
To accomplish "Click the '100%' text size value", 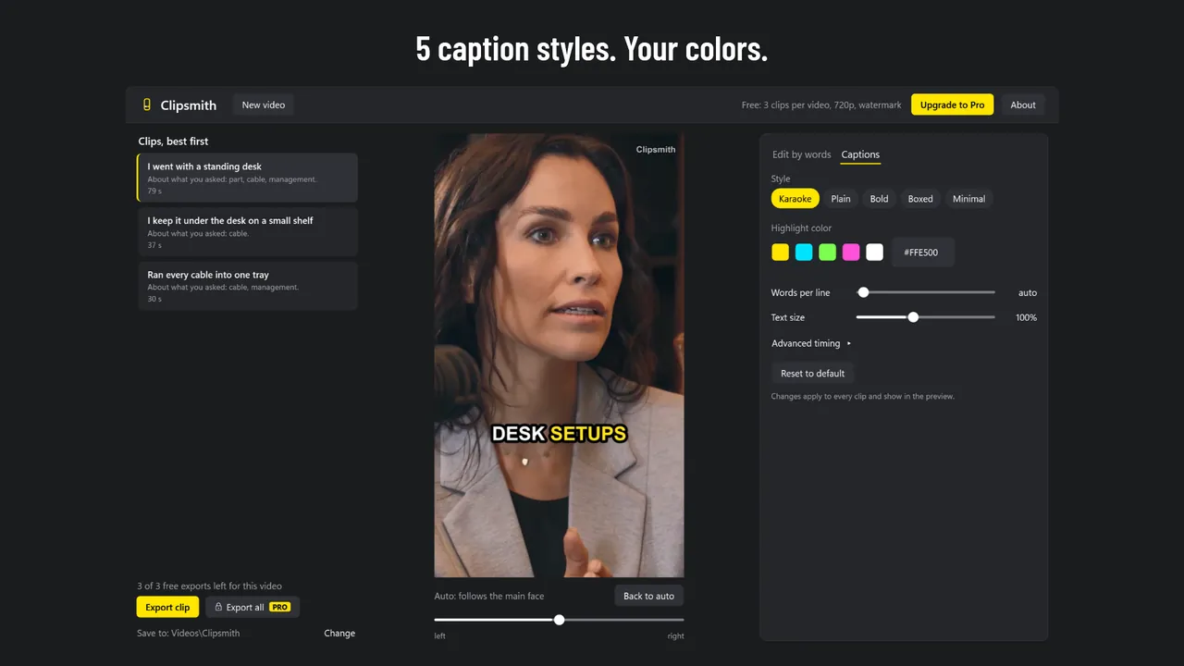I will click(1026, 318).
